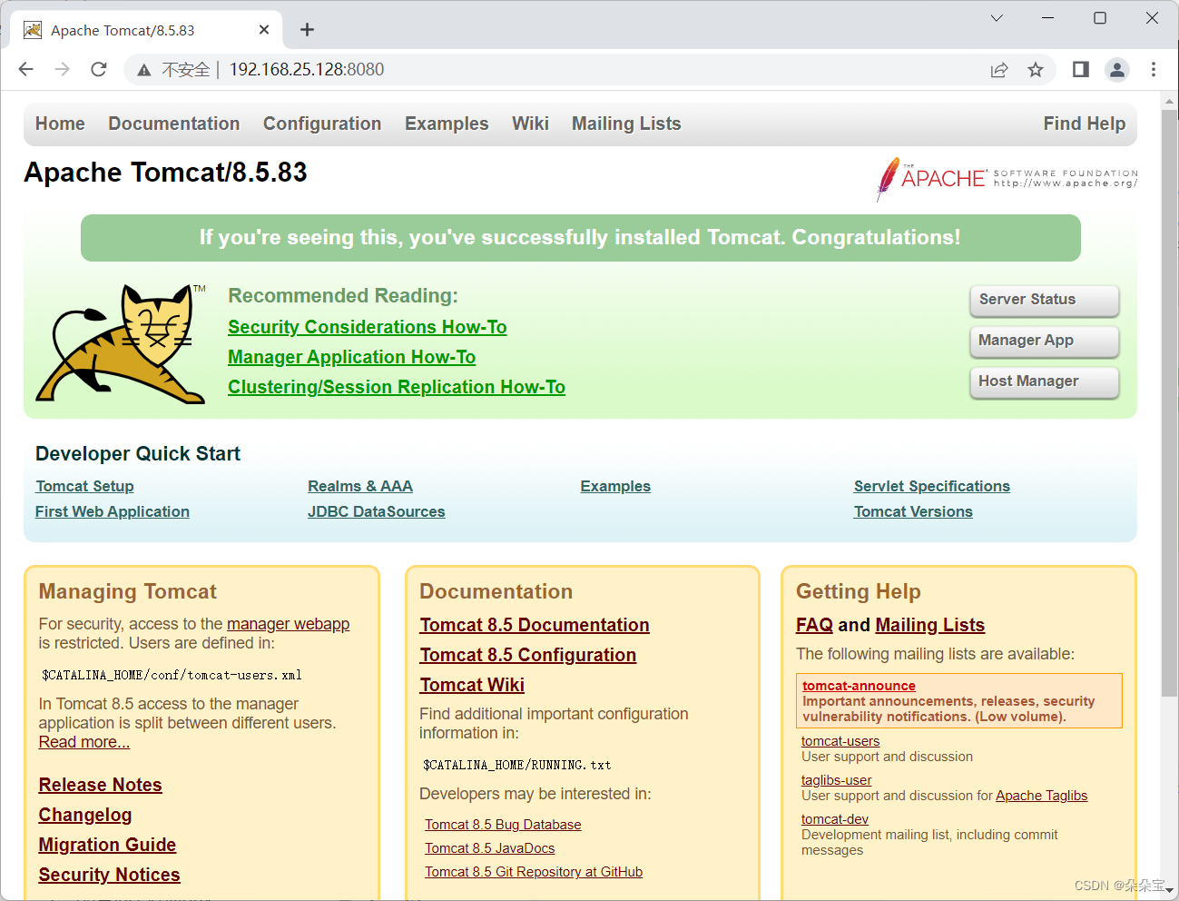
Task: Open JDBC DataSources link
Action: (377, 511)
